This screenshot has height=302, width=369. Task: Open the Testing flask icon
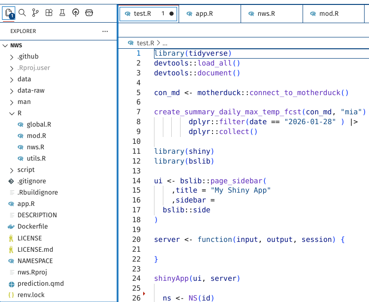click(x=62, y=13)
